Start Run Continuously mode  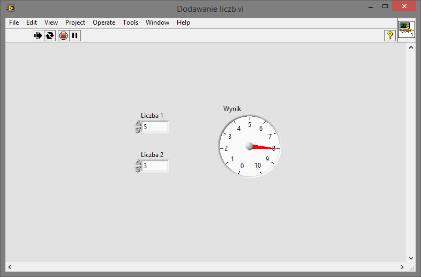50,36
